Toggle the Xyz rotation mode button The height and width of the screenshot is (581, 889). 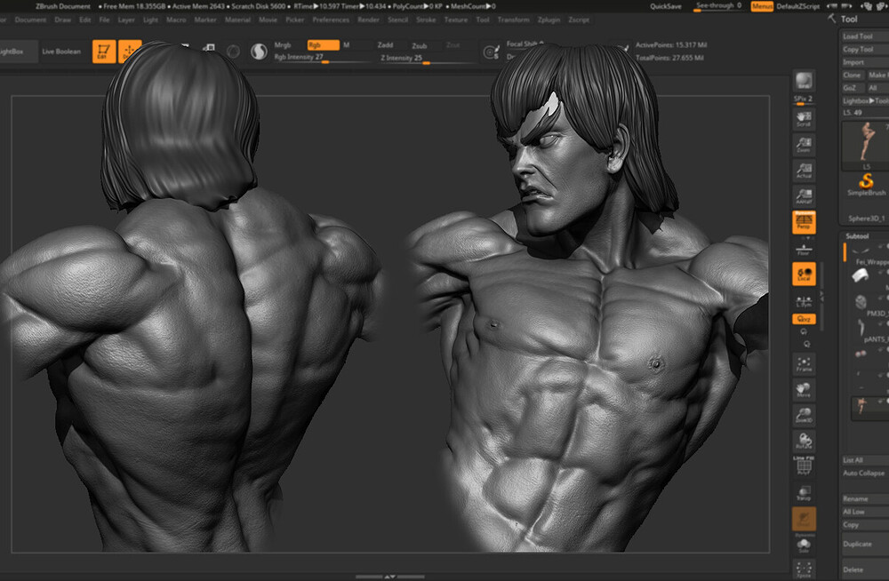pos(804,319)
